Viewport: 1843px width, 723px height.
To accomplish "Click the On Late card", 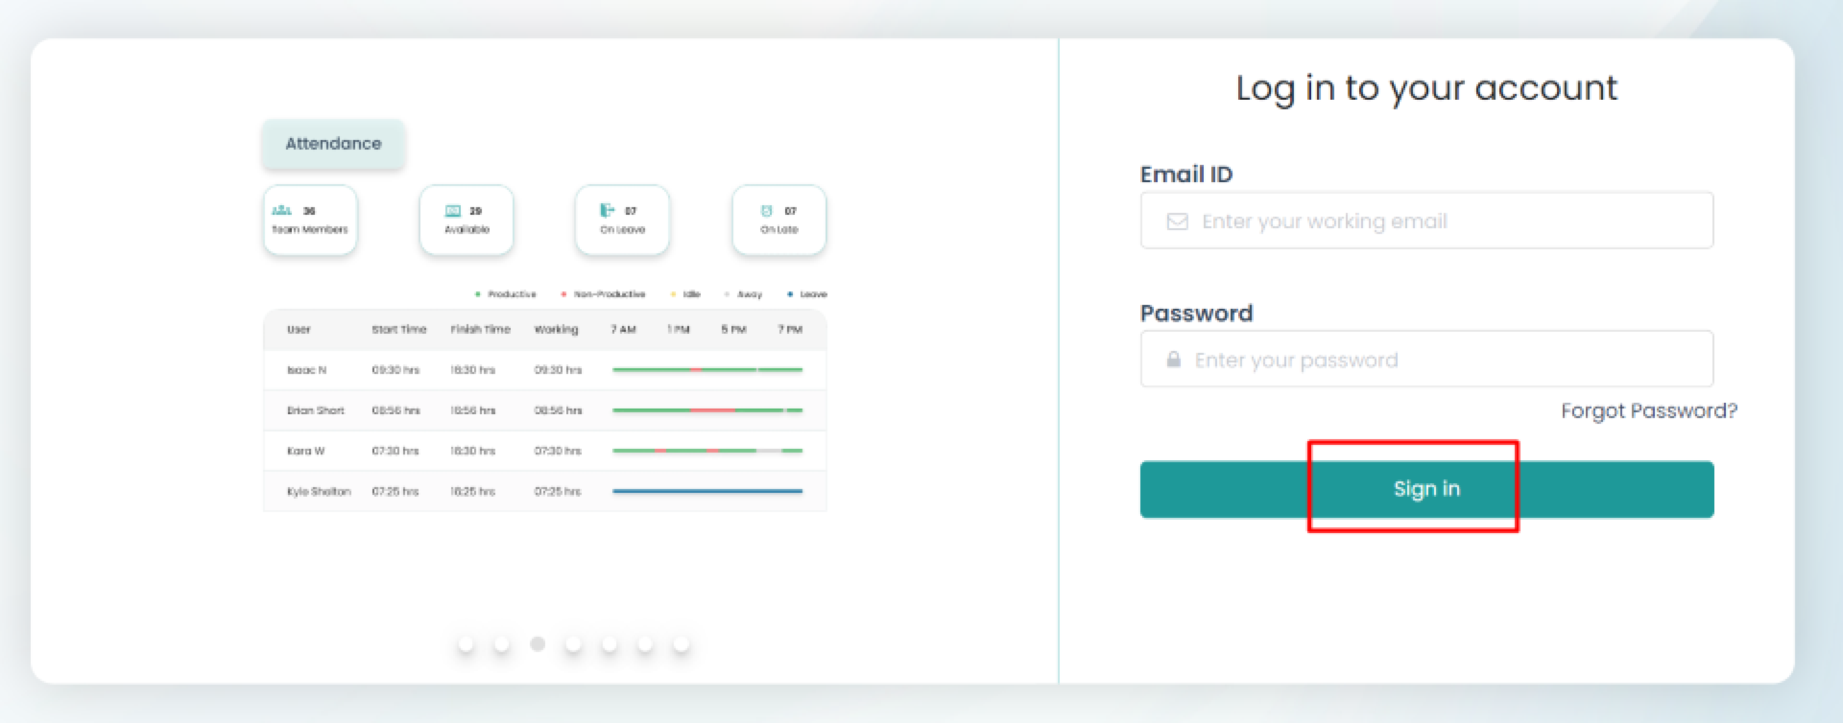I will (779, 220).
